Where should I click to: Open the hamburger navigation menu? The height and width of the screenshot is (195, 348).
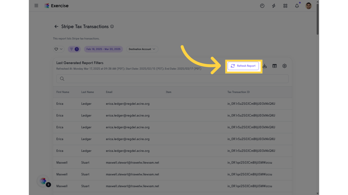coord(36,5)
